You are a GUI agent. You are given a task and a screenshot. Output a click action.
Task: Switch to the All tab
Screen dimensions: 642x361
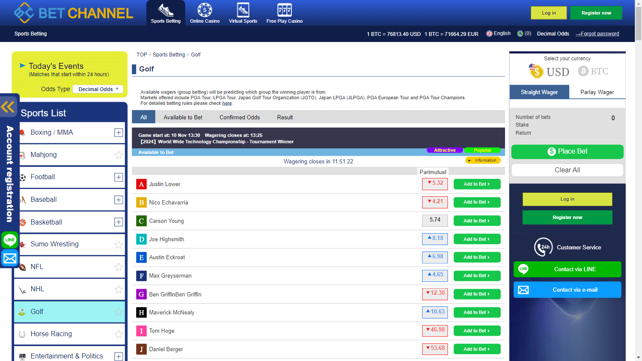143,117
